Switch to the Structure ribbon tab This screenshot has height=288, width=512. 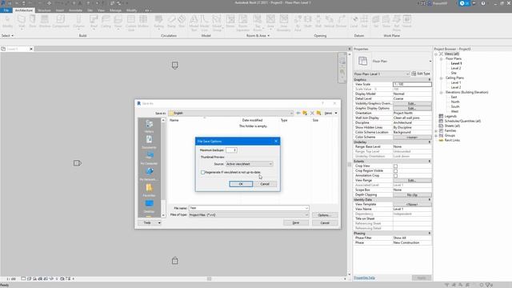coord(44,10)
